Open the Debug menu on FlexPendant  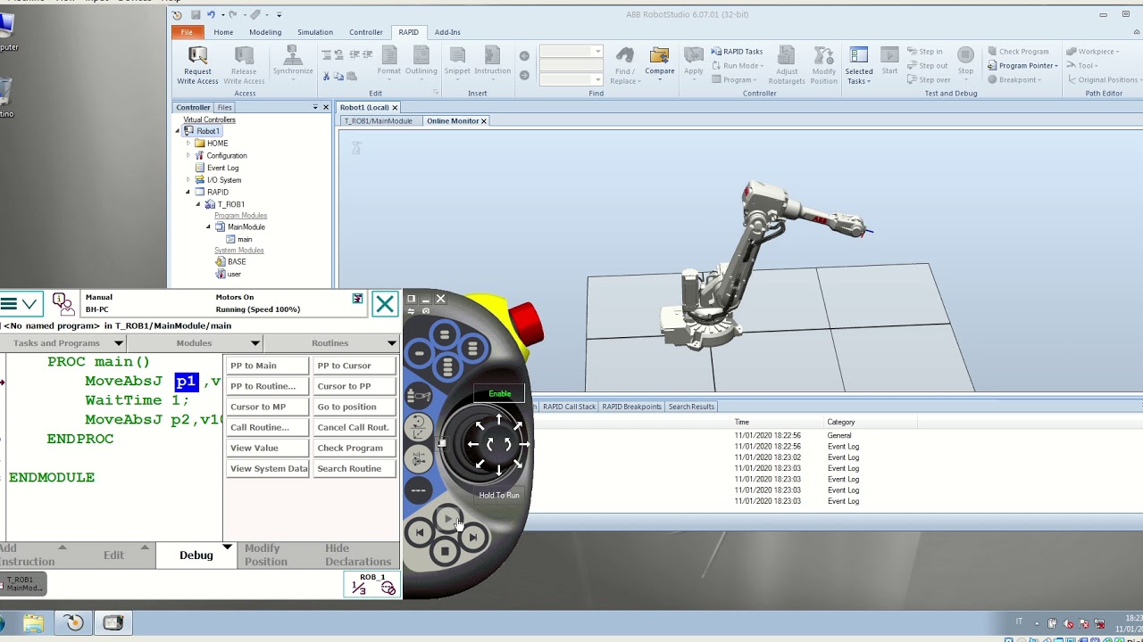[x=196, y=555]
